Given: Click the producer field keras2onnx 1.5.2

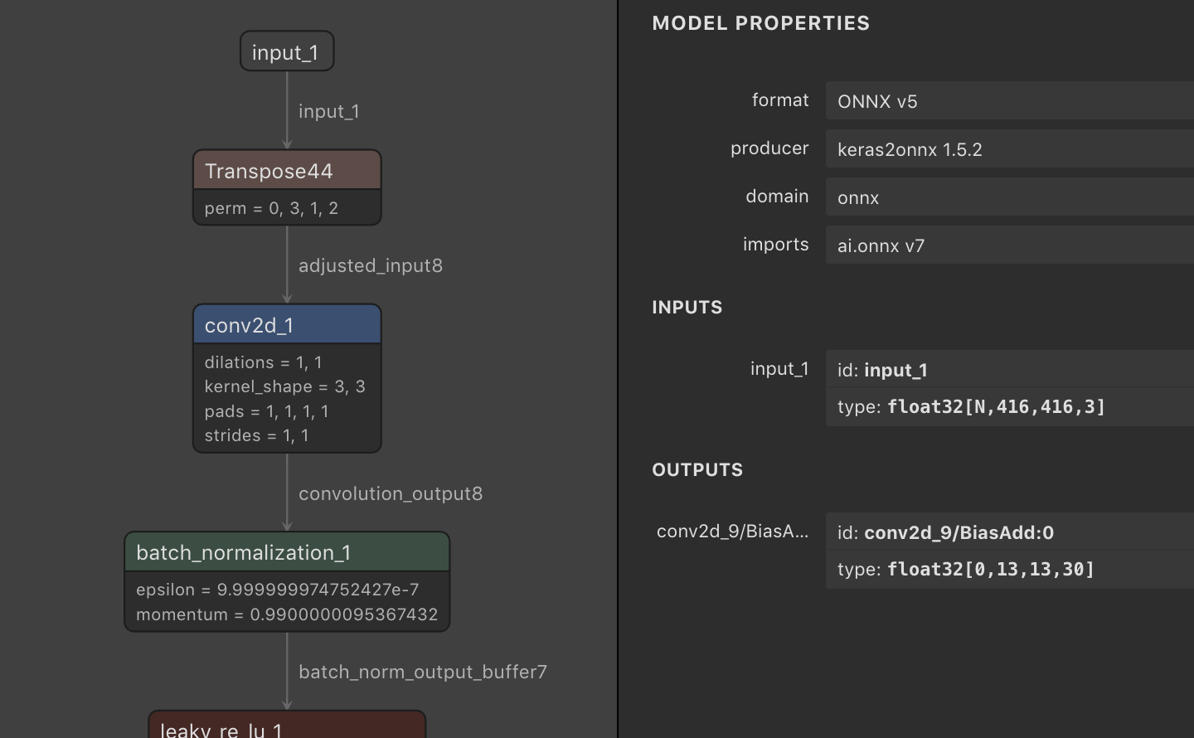Looking at the screenshot, I should [1010, 148].
